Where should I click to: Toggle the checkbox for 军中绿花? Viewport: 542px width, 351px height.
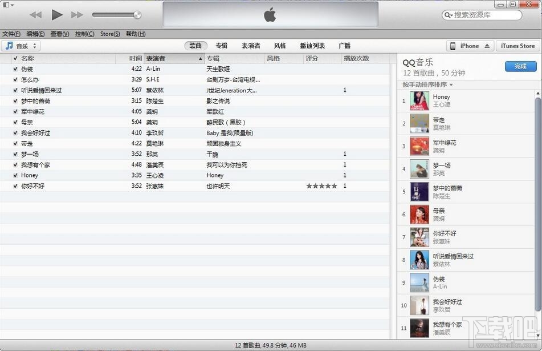(x=15, y=111)
